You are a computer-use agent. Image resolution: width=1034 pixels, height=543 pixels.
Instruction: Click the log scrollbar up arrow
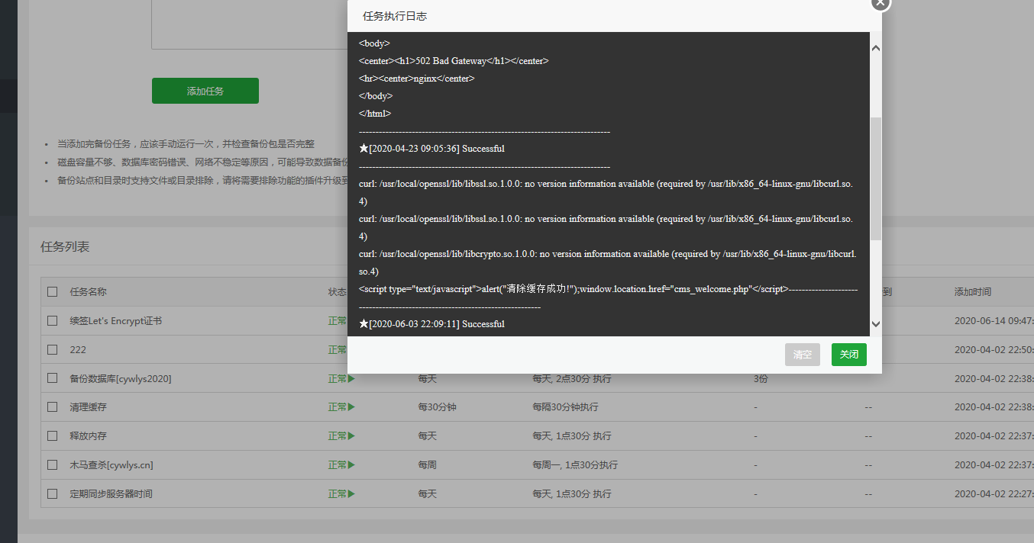click(x=876, y=48)
